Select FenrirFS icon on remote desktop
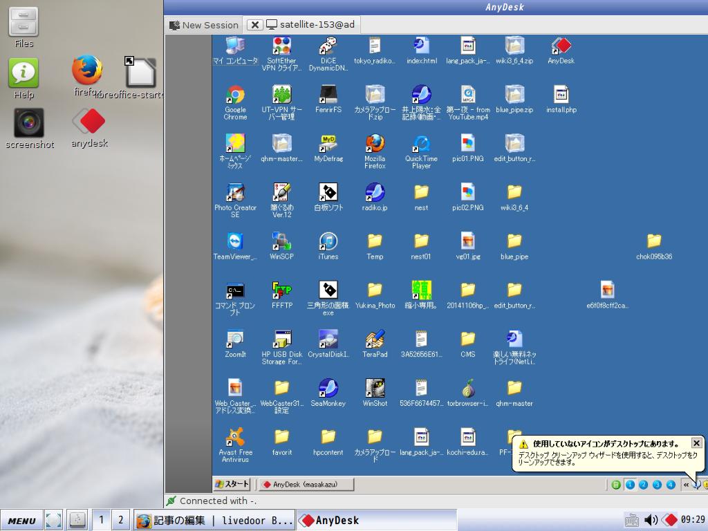The width and height of the screenshot is (708, 531). point(328,99)
